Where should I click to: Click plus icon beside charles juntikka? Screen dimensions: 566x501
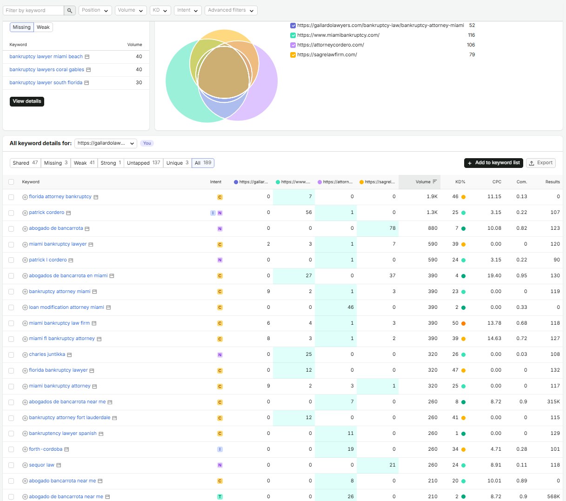[25, 355]
